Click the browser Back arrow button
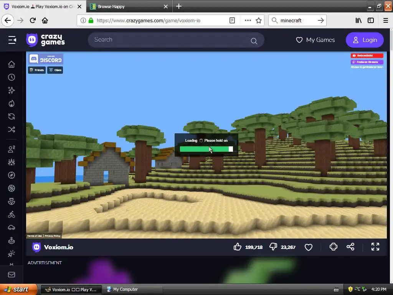The width and height of the screenshot is (393, 295). coord(8,20)
